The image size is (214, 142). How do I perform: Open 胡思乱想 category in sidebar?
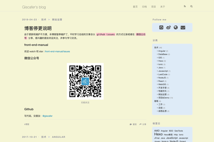click(162, 111)
